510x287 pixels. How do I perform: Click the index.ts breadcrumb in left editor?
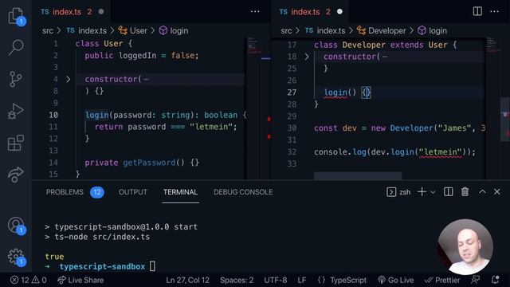click(x=87, y=30)
